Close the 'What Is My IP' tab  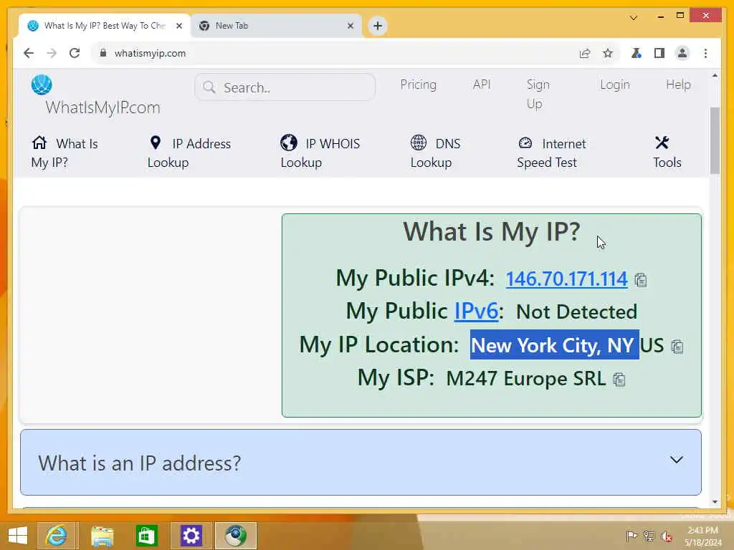click(x=178, y=26)
